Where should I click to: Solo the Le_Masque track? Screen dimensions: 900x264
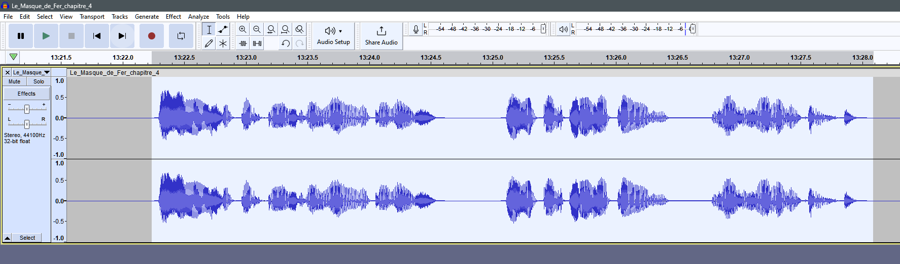39,81
